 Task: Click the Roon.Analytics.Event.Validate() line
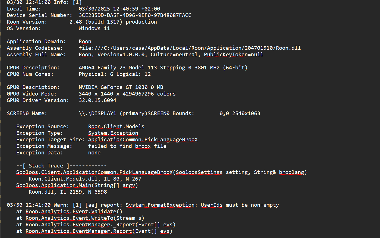(x=69, y=212)
